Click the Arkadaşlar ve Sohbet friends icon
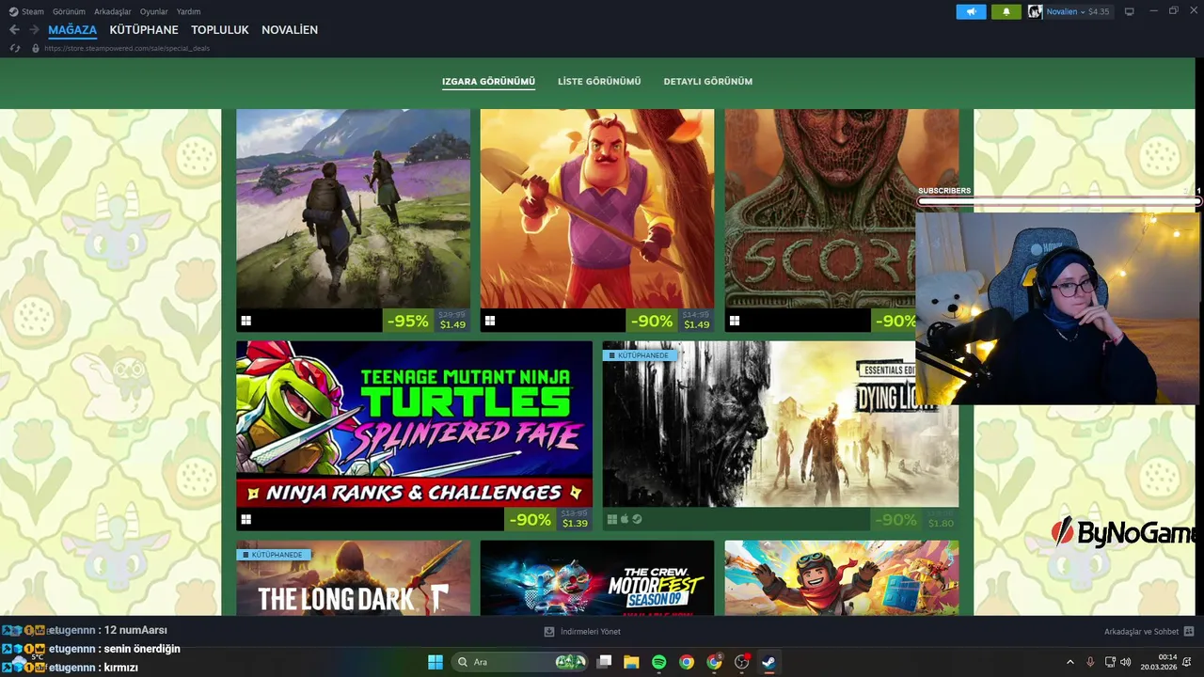Image resolution: width=1204 pixels, height=677 pixels. tap(1189, 632)
